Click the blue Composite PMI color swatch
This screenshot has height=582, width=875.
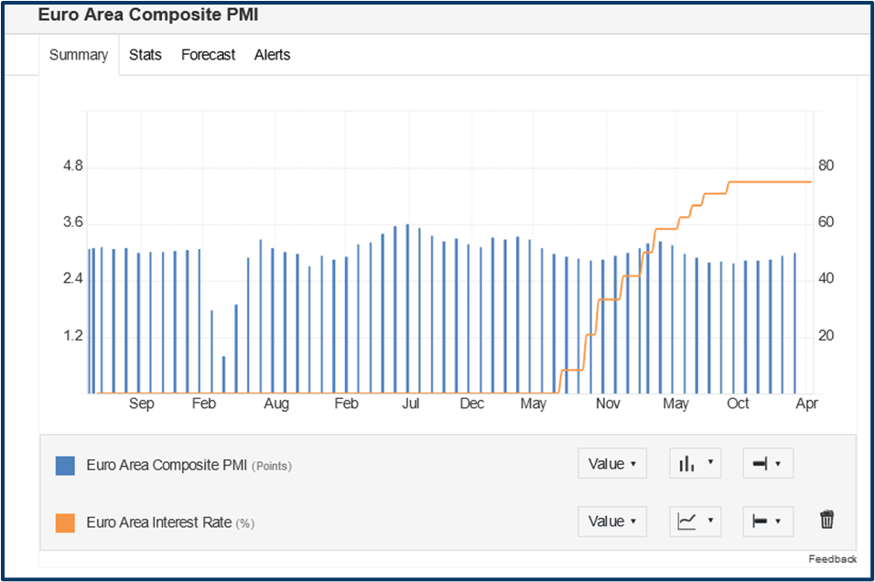tap(64, 464)
